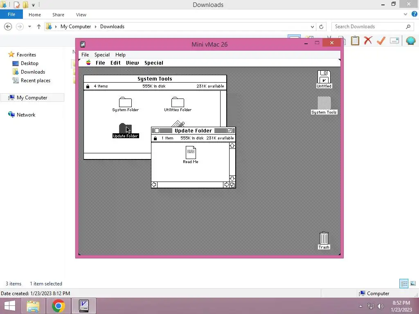Click the network tray icon
Image resolution: width=419 pixels, height=314 pixels.
pyautogui.click(x=371, y=306)
